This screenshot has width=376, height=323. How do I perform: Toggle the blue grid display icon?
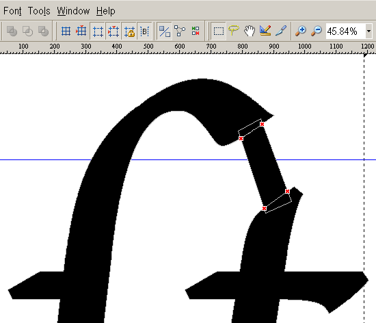pyautogui.click(x=66, y=31)
